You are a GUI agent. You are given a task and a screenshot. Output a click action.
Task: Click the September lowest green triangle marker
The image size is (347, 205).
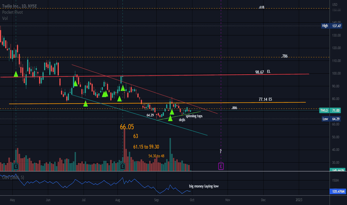[x=170, y=119]
